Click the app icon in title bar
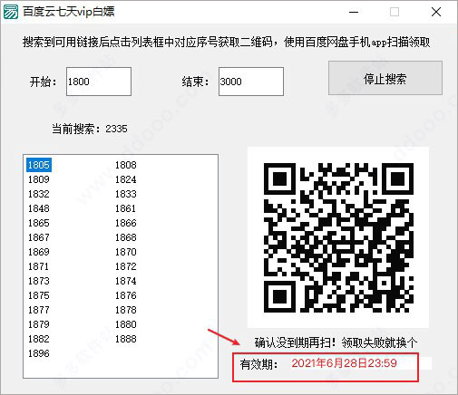 11,12
